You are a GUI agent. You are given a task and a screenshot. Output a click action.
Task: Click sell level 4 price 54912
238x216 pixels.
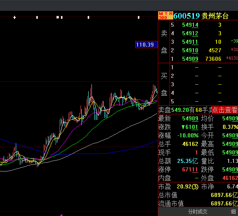pos(190,33)
